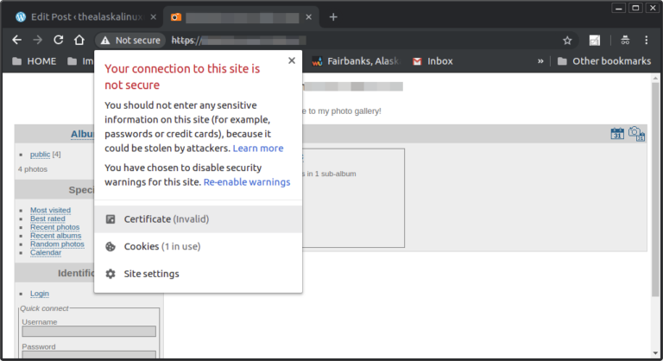
Task: Expand the hidden bookmarks overflow chevron
Action: pos(541,61)
